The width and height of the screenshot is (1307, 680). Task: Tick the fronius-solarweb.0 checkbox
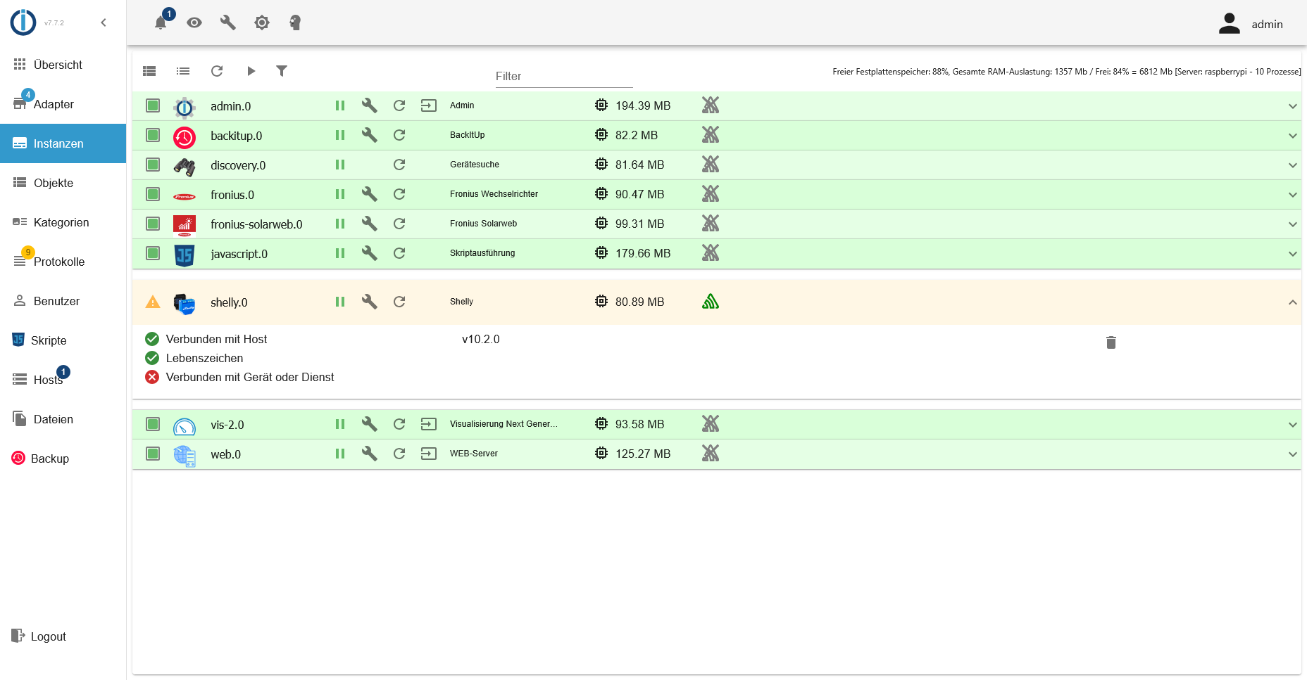click(153, 224)
